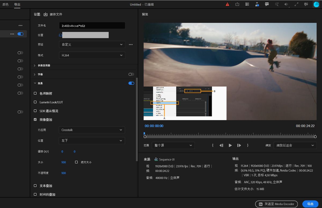Image resolution: width=322 pixels, height=208 pixels.
Task: Check the Lumetri Look/LUT option
Action: pos(35,102)
